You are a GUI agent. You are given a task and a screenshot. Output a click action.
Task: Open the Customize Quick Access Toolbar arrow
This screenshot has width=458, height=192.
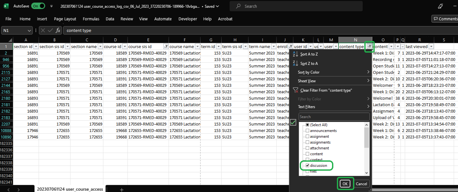pos(51,6)
